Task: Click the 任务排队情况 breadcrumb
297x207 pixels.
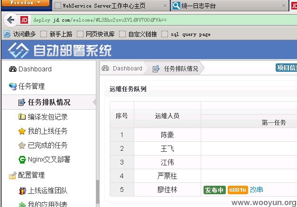Action: 181,69
